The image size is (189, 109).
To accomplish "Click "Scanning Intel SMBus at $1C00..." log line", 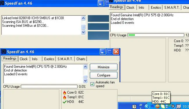I will 25,26.
